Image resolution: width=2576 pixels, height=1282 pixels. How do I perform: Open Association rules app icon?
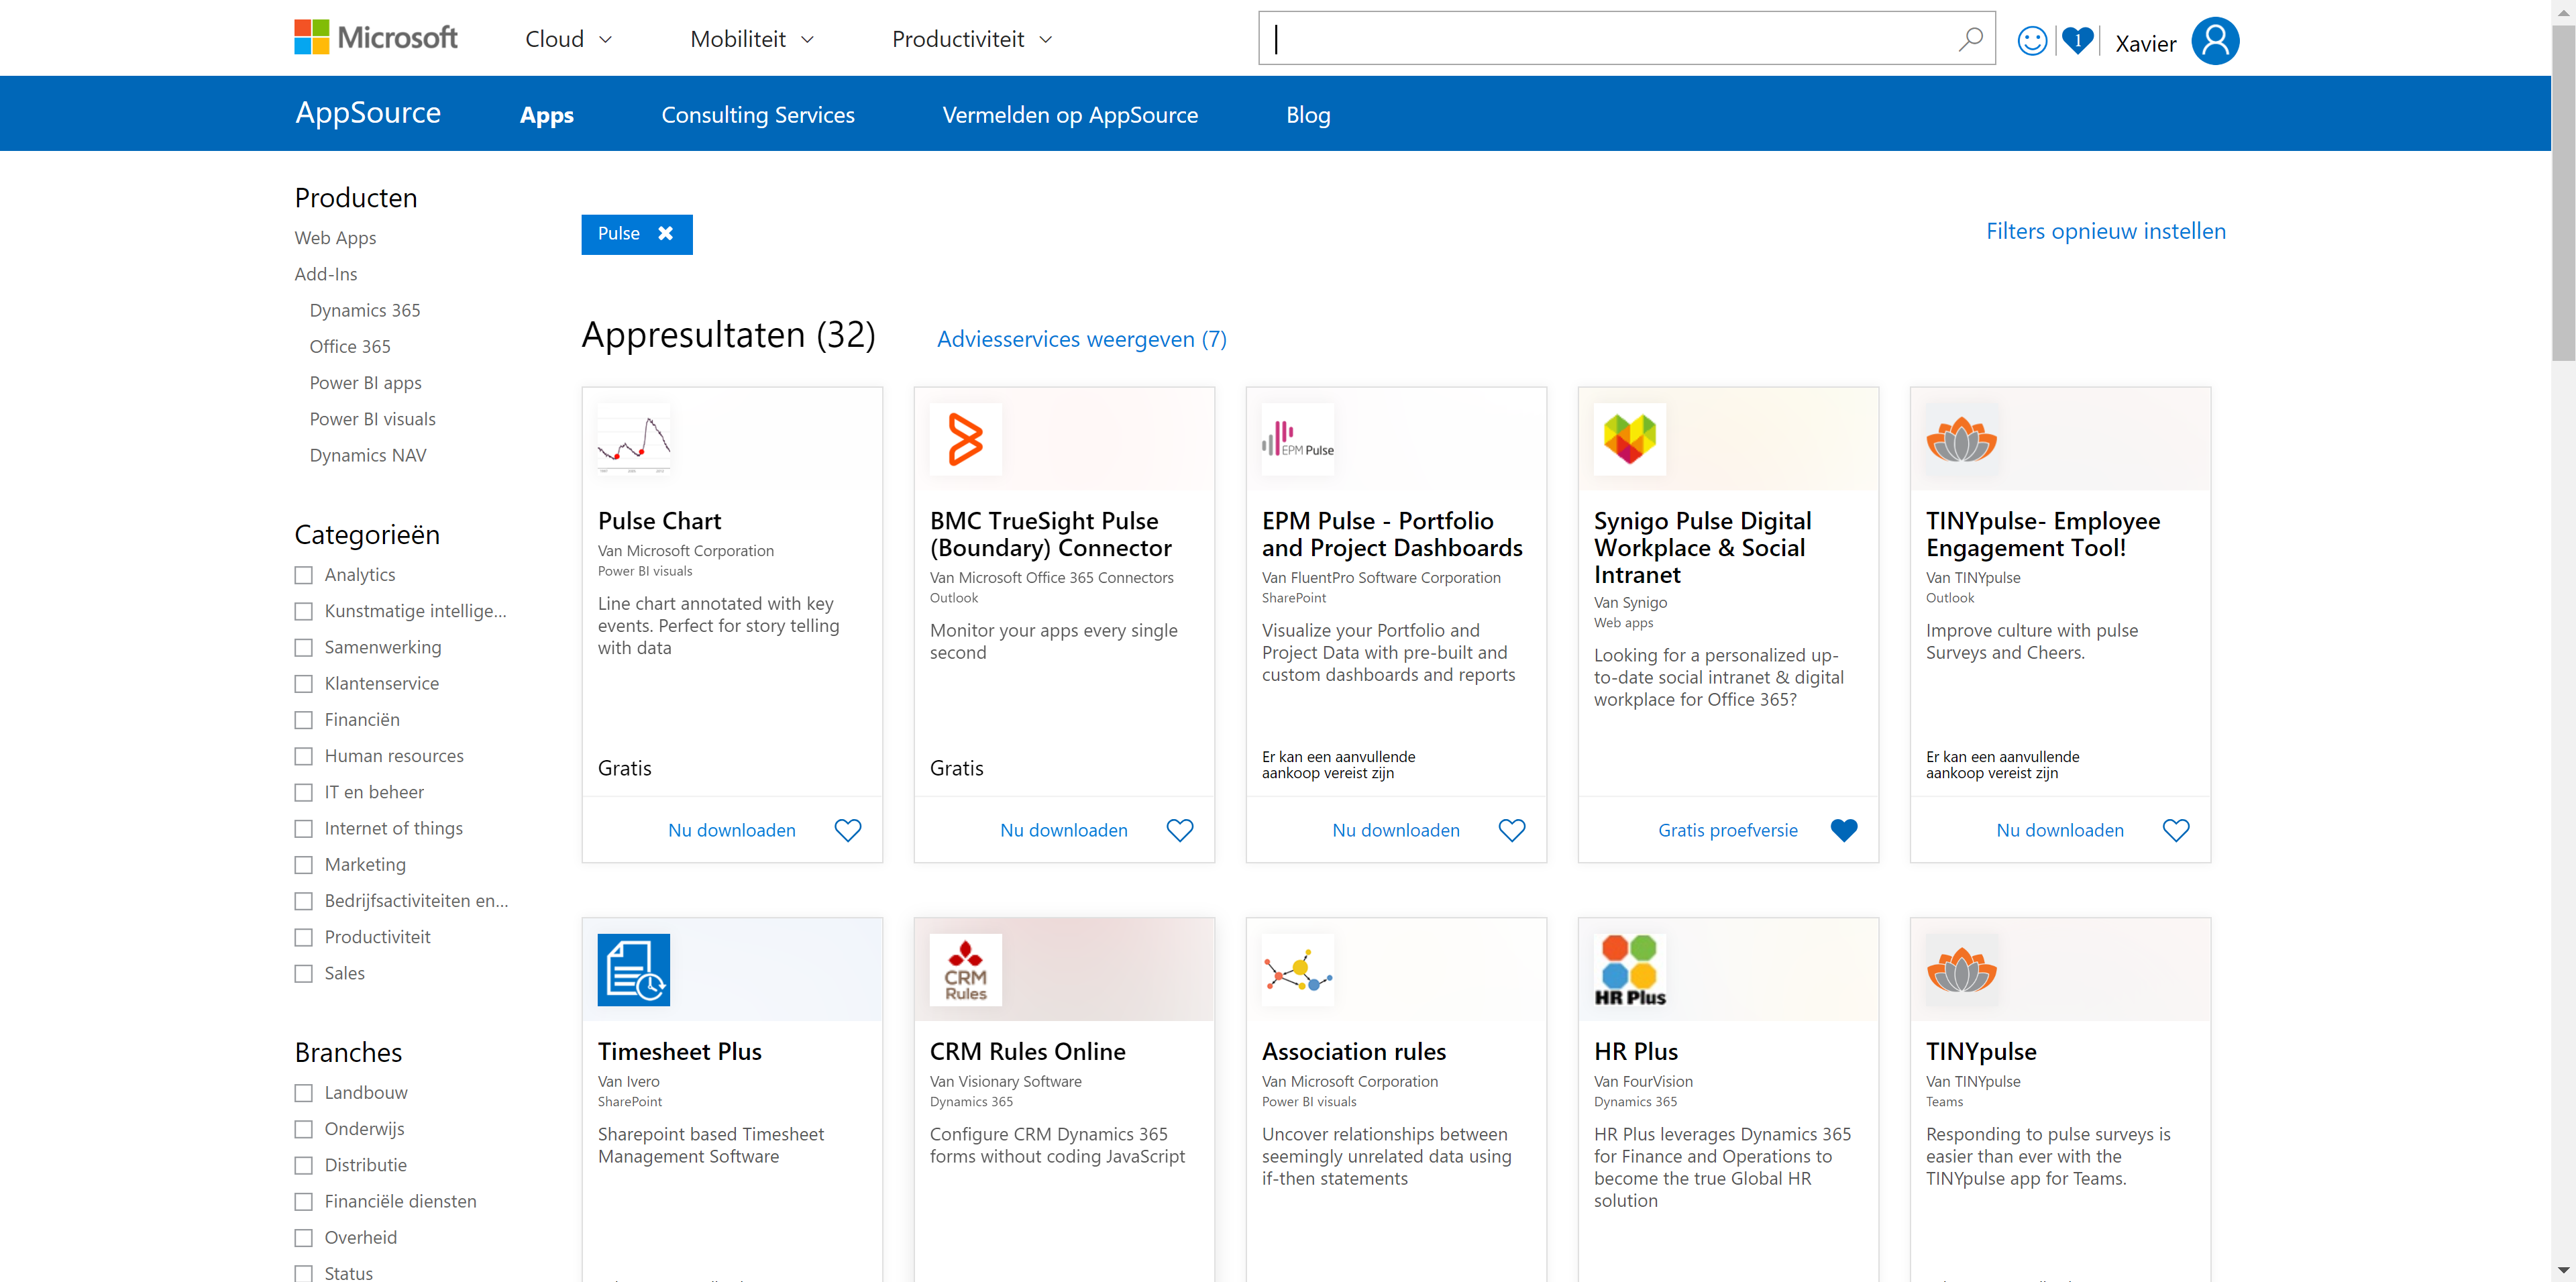(x=1298, y=970)
